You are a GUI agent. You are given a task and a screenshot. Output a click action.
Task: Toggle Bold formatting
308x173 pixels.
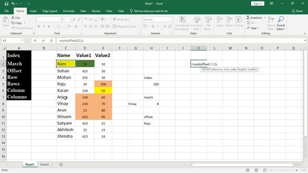(x=39, y=26)
